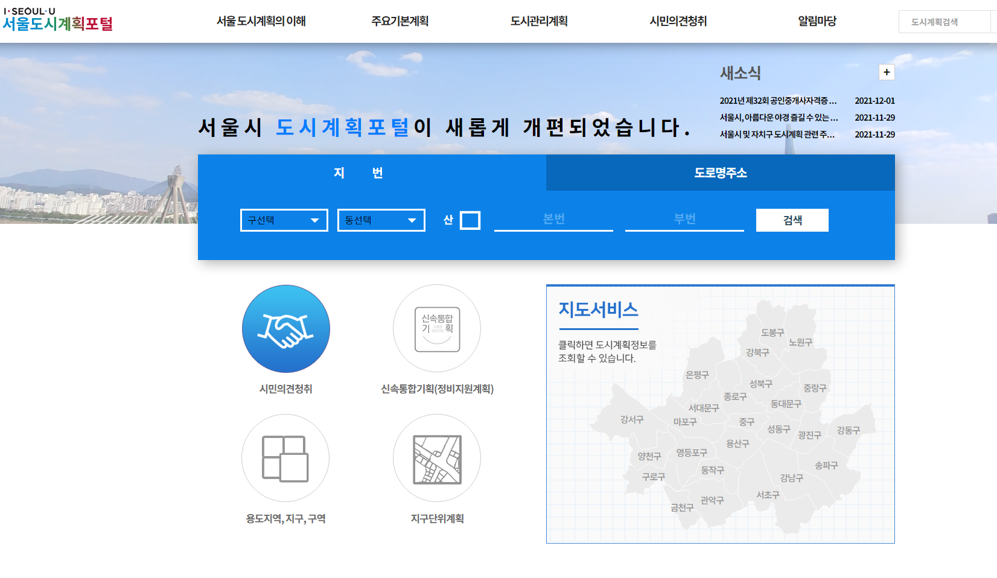Click the 지도서비스 heading
This screenshot has width=997, height=578.
(598, 310)
